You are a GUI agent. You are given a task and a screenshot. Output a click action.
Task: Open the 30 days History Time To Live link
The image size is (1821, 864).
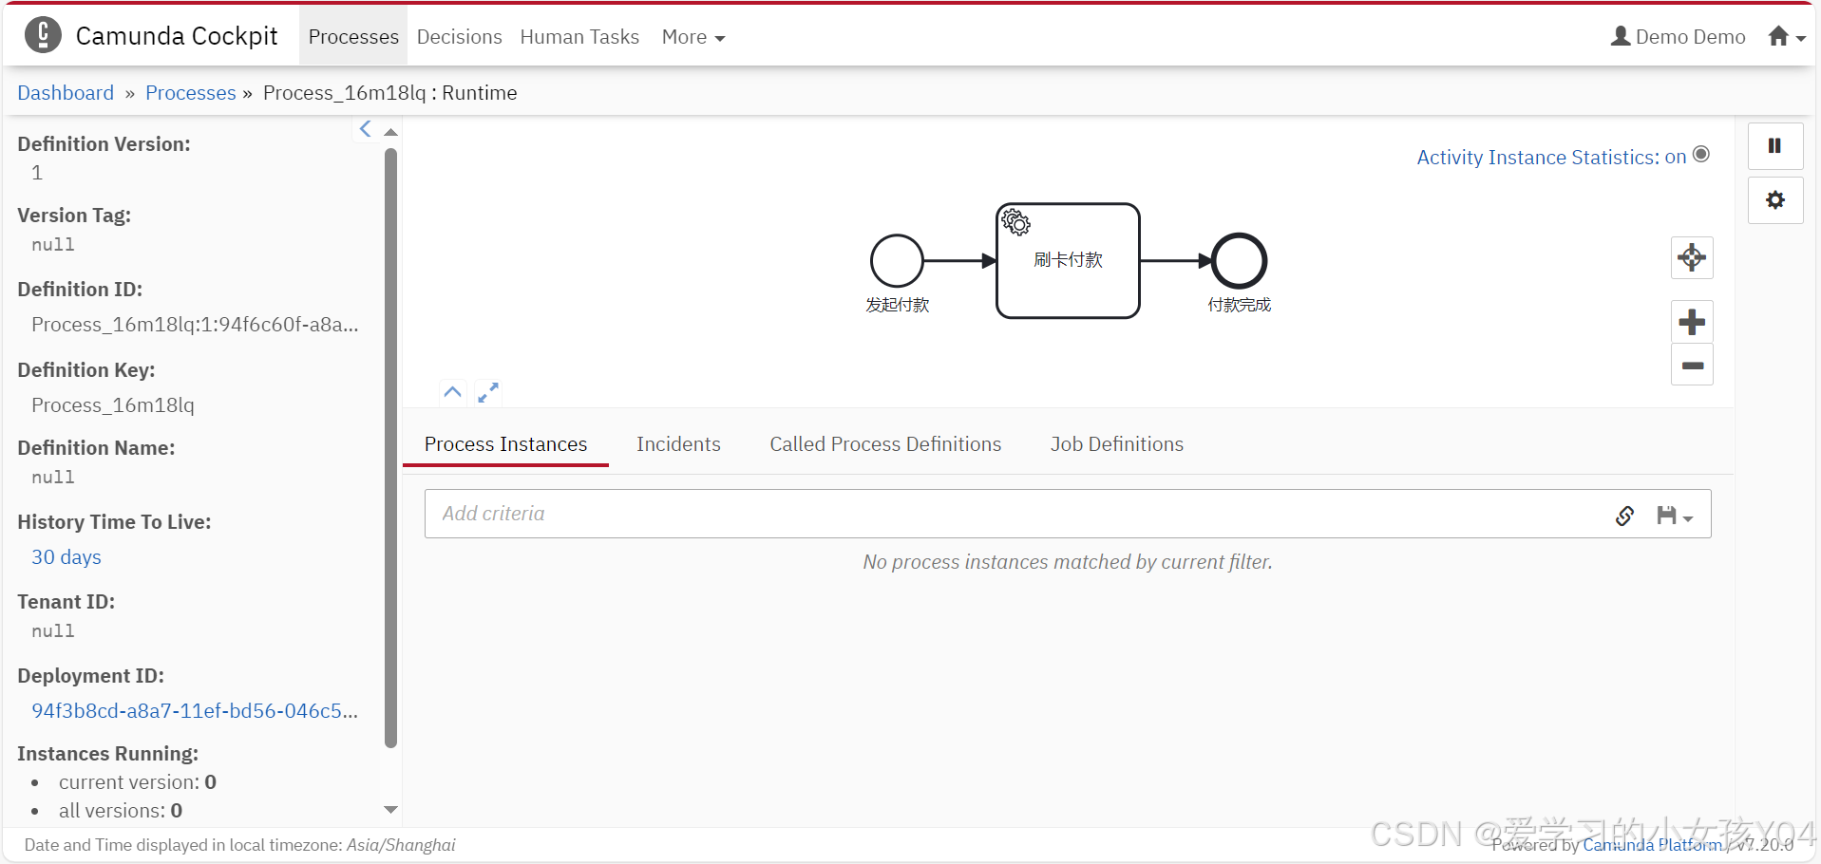click(x=66, y=556)
